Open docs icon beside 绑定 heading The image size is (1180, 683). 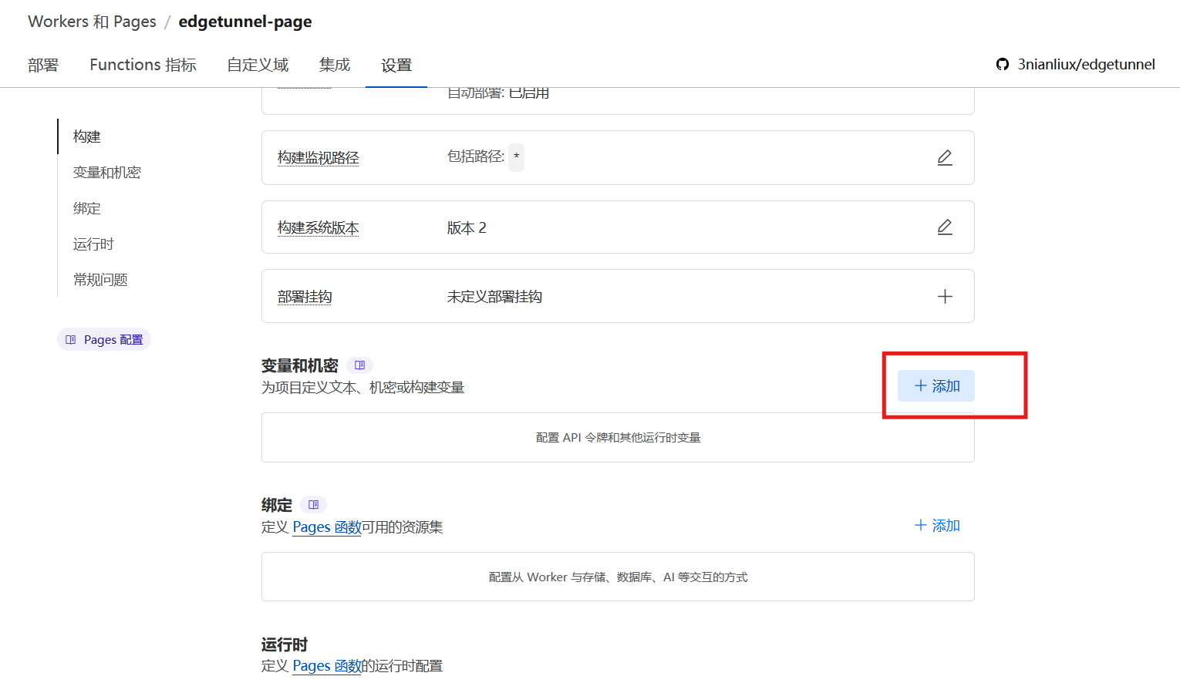[313, 505]
